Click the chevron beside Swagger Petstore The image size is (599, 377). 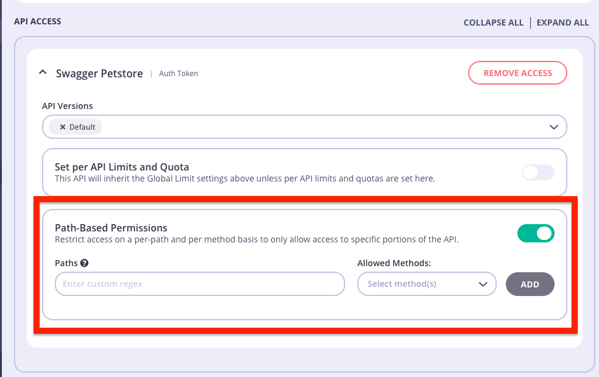point(43,71)
